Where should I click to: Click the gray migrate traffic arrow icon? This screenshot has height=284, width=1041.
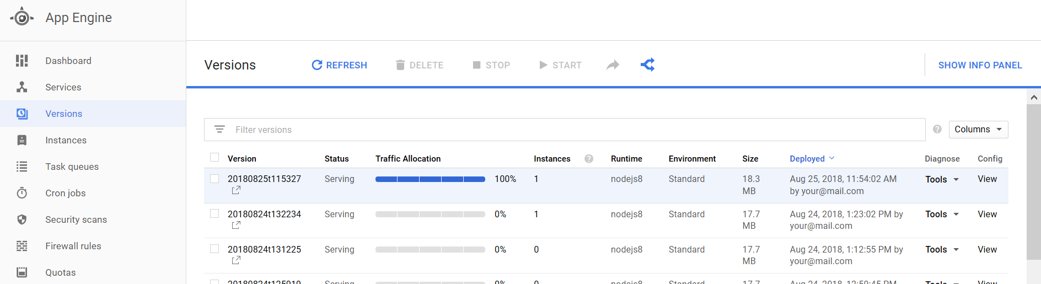[x=613, y=65]
